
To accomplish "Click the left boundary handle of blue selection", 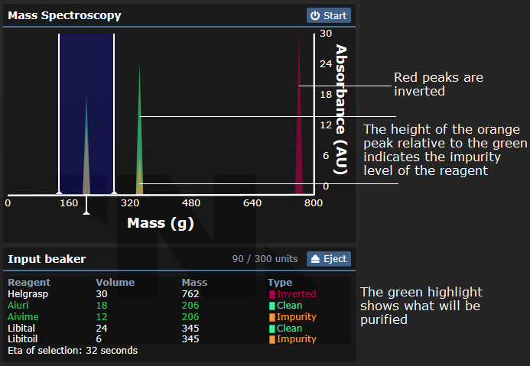I will pyautogui.click(x=59, y=192).
